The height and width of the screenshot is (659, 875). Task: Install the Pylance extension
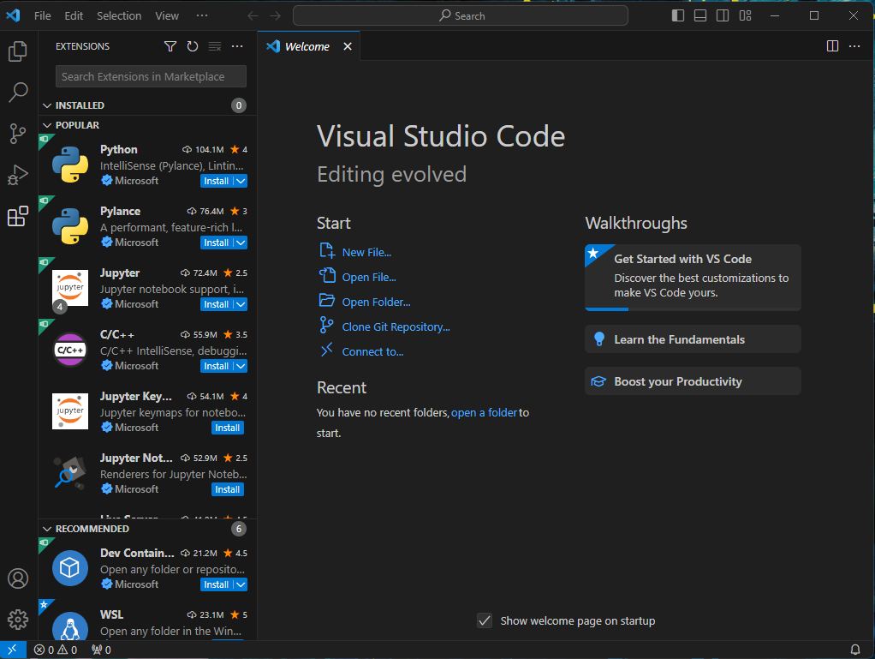(x=217, y=243)
